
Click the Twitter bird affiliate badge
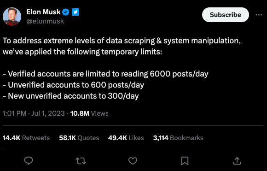click(x=75, y=12)
